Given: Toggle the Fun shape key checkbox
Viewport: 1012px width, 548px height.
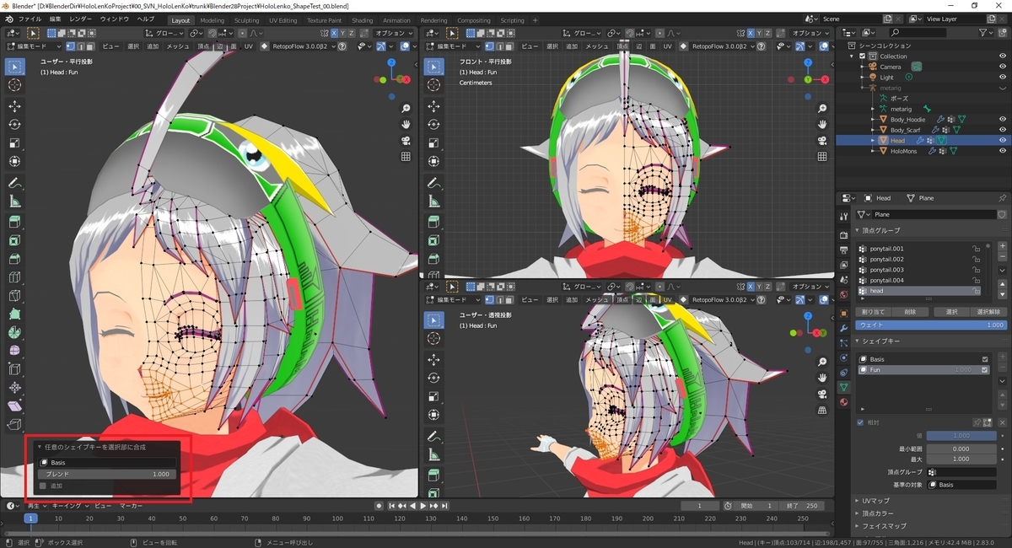Looking at the screenshot, I should tap(984, 369).
